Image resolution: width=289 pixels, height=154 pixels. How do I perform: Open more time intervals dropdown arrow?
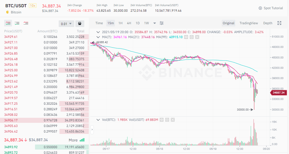[x=155, y=23]
